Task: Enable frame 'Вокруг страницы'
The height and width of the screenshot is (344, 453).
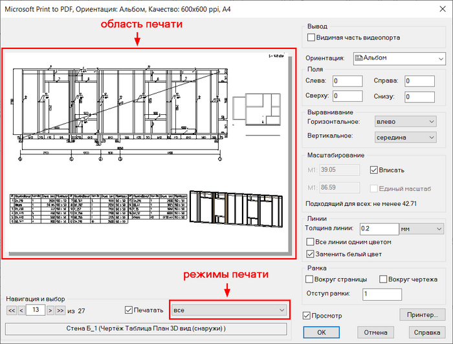Action: pos(309,279)
